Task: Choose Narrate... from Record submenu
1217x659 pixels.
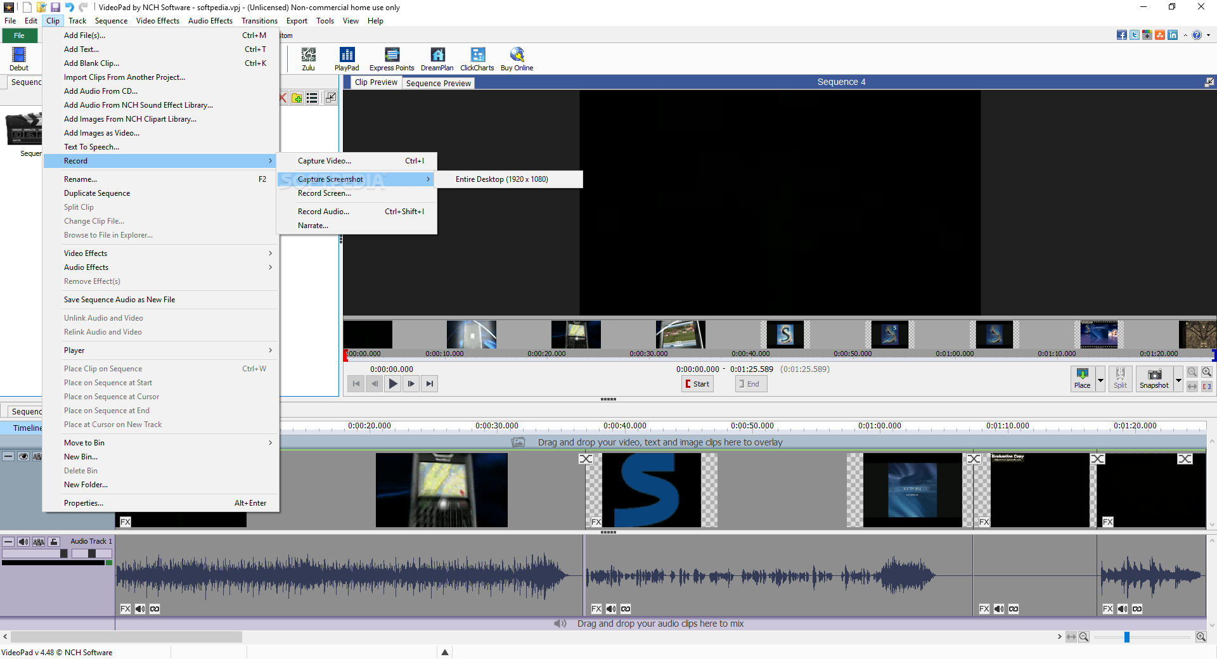Action: pyautogui.click(x=357, y=226)
